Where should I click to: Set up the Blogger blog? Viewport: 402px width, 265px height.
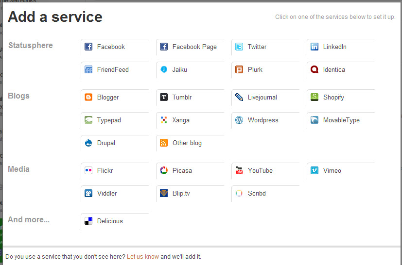click(108, 98)
